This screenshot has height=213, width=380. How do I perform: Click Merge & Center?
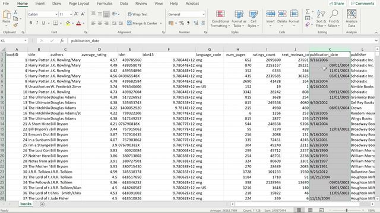point(142,23)
